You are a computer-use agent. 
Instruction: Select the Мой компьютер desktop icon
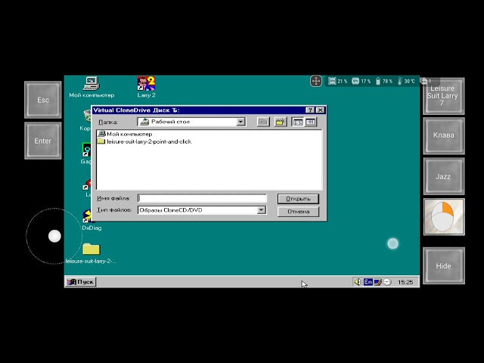92,87
